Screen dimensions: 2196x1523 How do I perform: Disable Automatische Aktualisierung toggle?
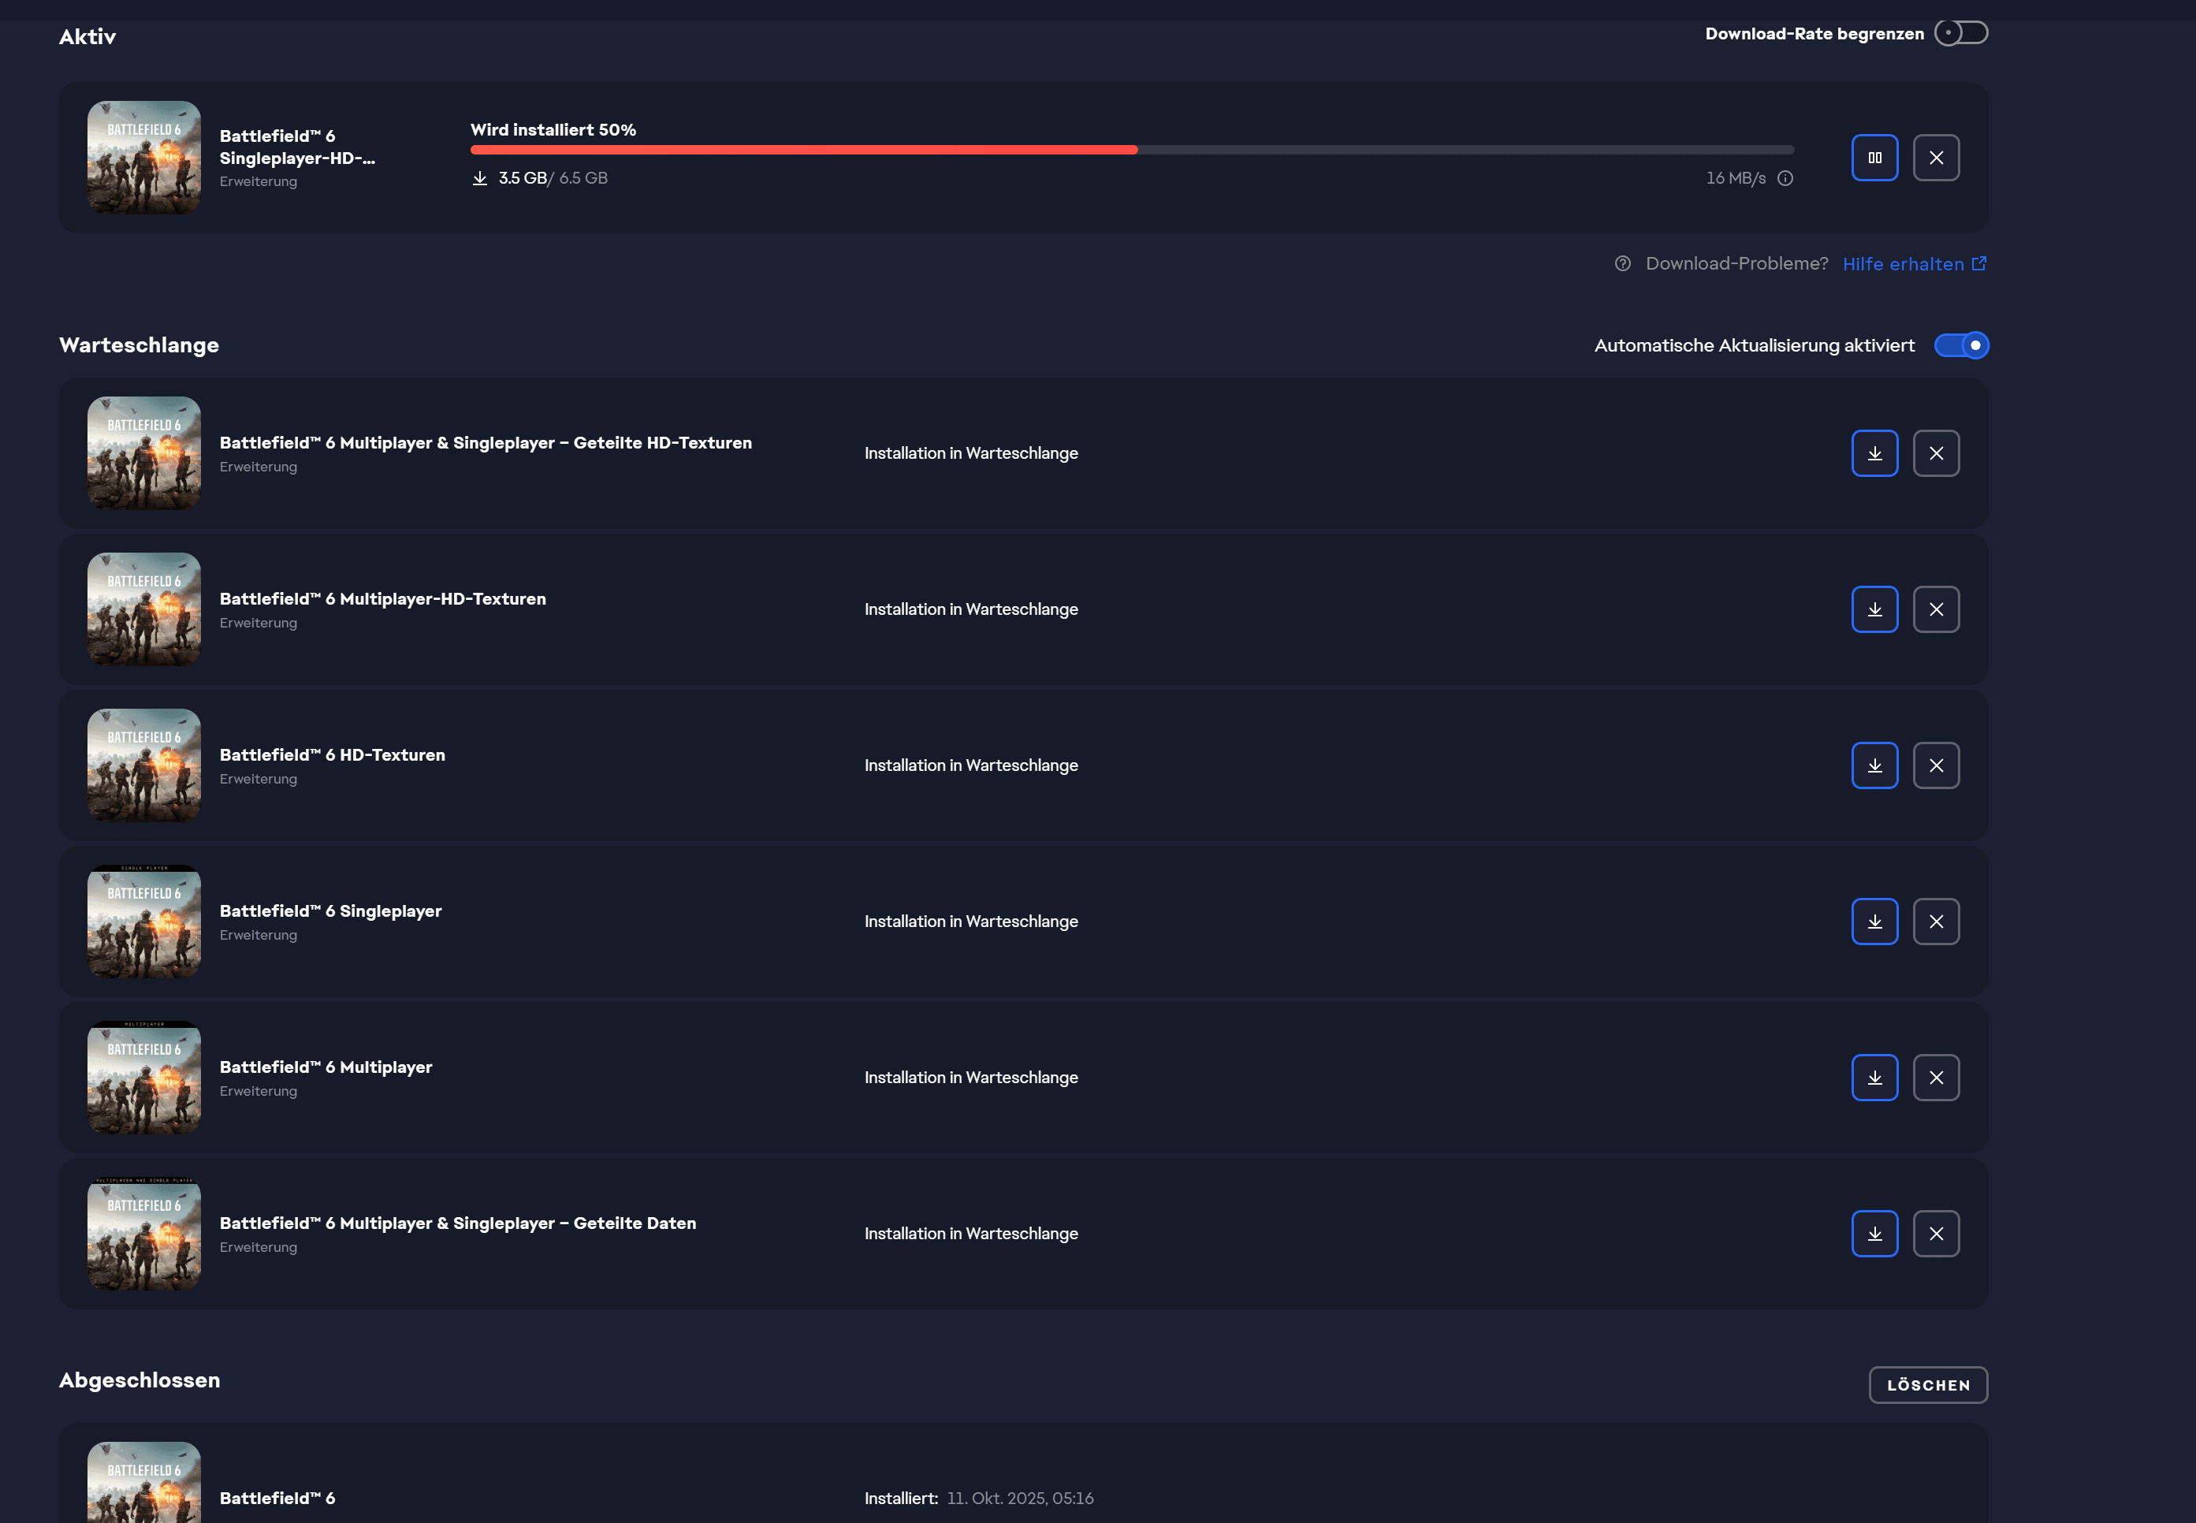point(1960,345)
